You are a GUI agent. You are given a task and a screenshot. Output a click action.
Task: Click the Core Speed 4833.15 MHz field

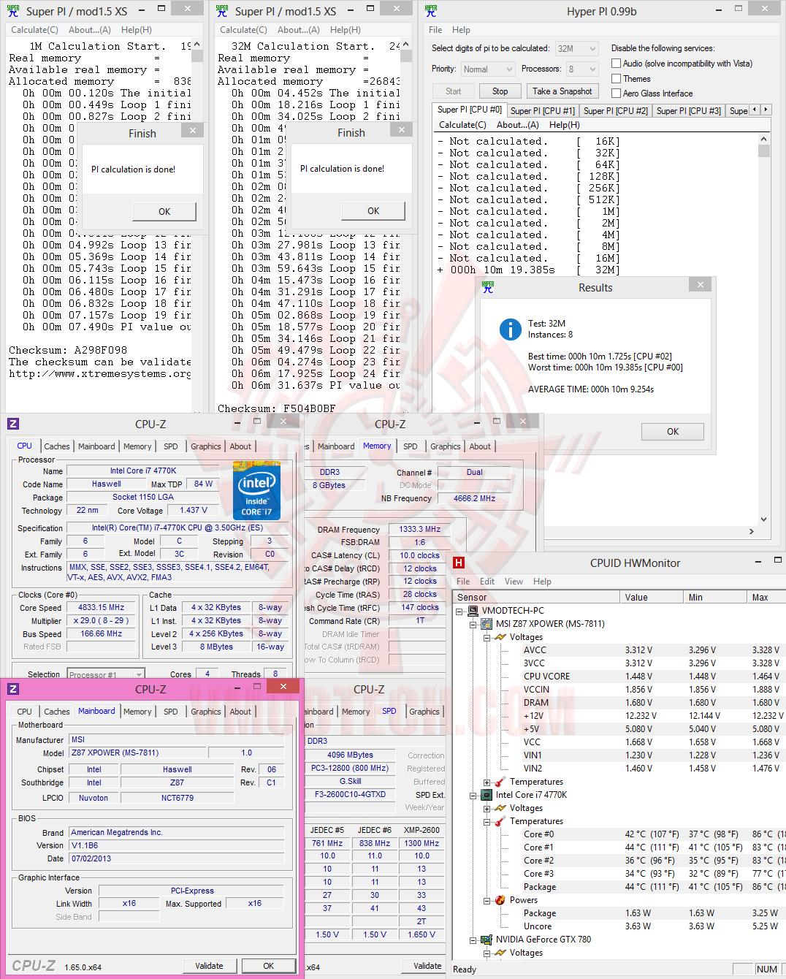(x=102, y=607)
